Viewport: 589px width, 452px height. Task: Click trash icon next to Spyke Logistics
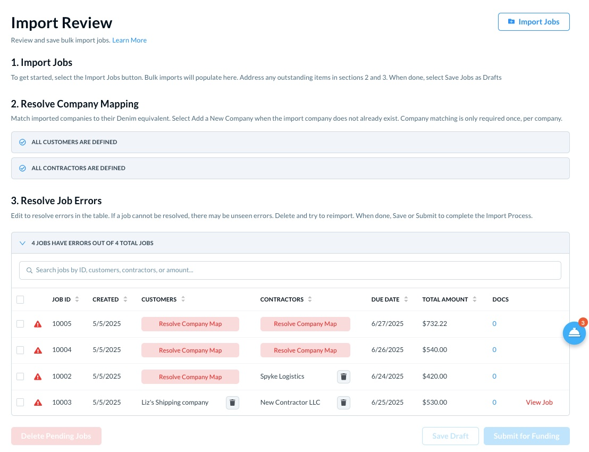(x=343, y=376)
